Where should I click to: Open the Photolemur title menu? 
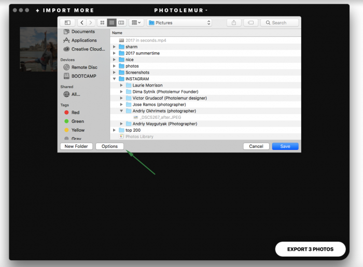coord(180,10)
